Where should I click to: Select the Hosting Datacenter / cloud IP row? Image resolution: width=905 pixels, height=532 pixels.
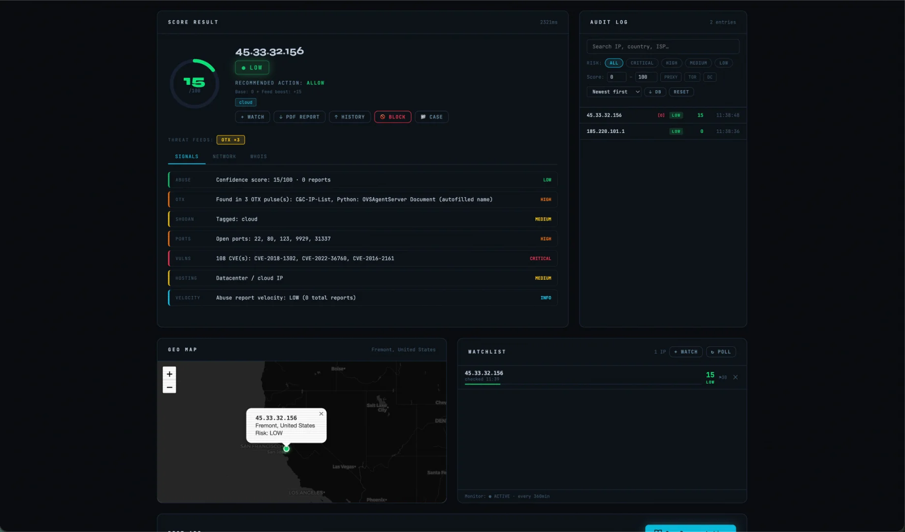[362, 278]
